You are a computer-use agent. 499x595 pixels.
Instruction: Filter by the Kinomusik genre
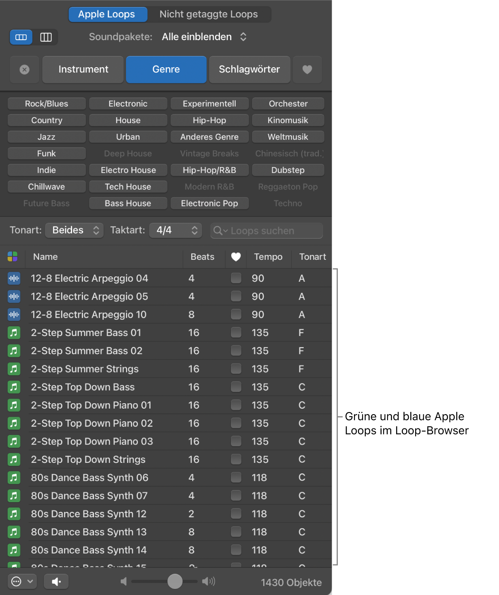(x=288, y=120)
